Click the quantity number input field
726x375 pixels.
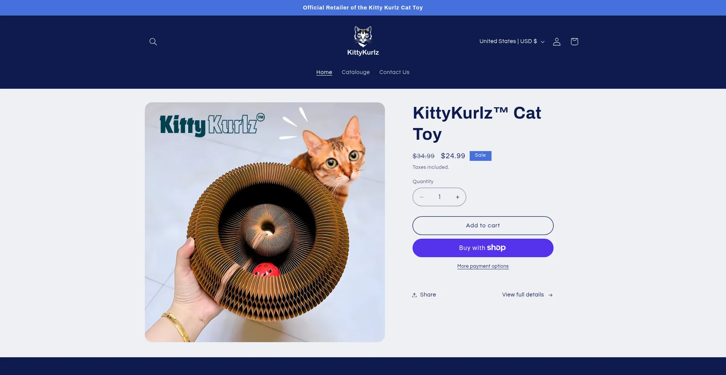439,197
